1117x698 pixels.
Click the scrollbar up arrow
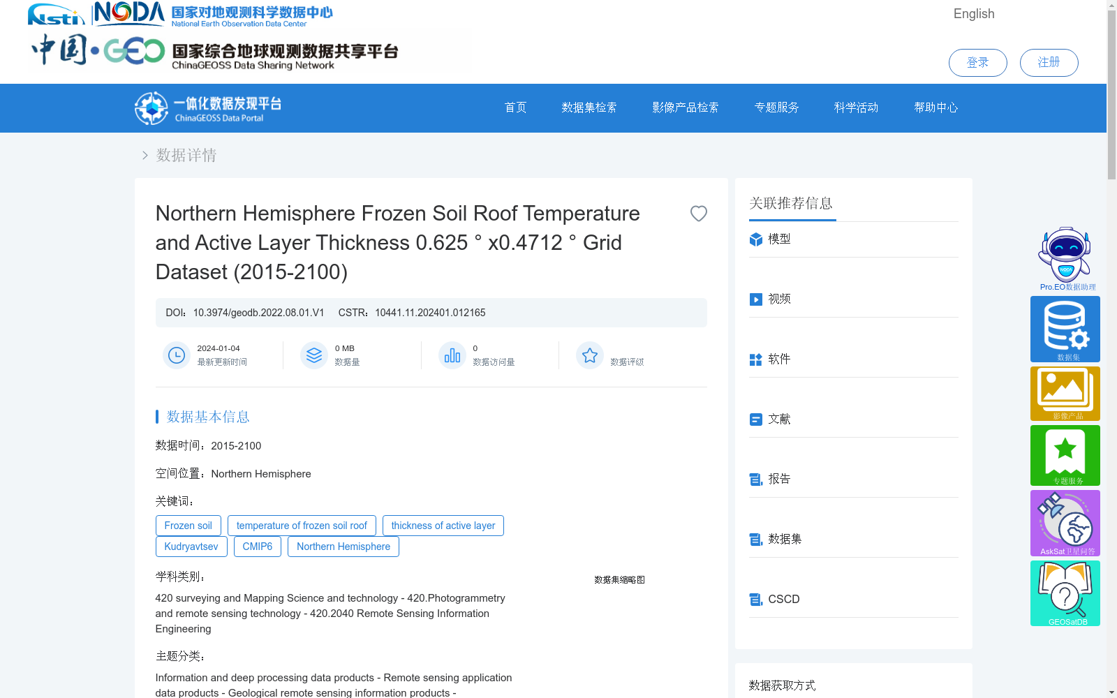click(1111, 5)
